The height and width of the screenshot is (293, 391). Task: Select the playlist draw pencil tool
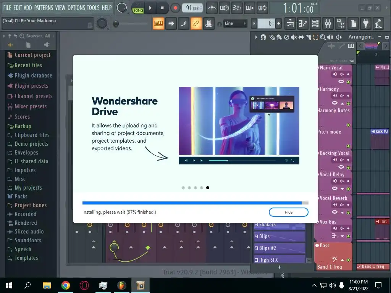pos(272,37)
